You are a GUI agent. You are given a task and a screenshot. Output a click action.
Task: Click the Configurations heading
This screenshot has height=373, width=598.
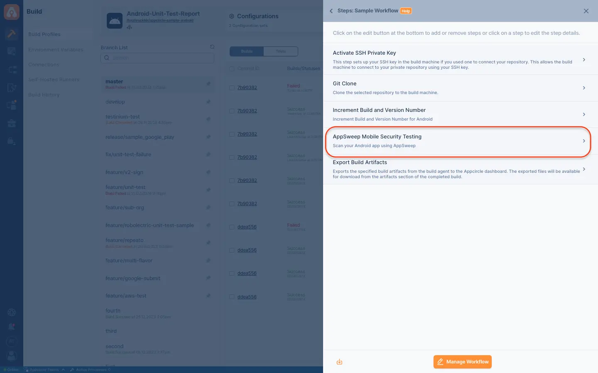(257, 16)
